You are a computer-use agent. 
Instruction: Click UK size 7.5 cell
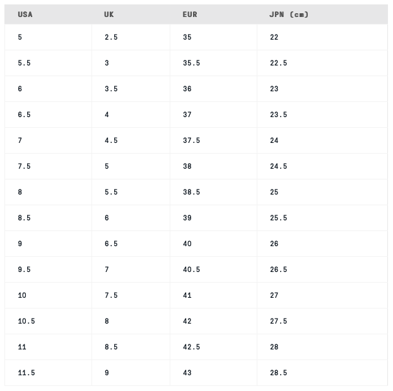(131, 295)
